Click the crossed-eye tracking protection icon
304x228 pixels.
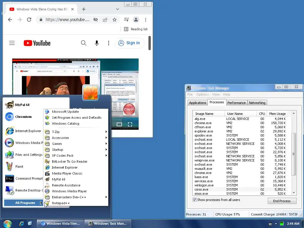point(96,20)
